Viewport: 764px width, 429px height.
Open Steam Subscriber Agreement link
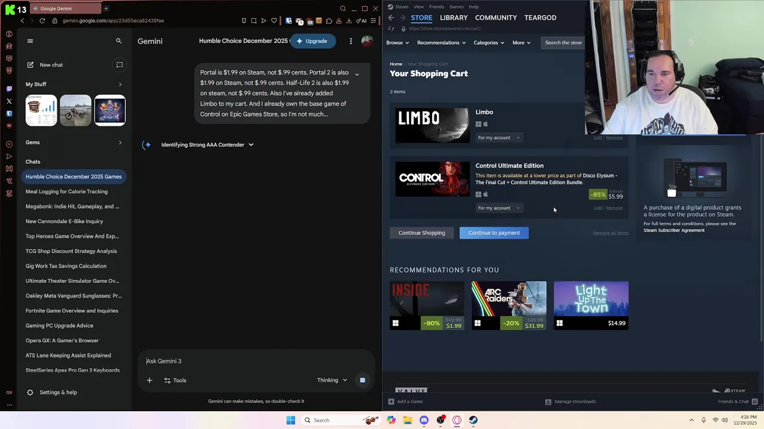tap(674, 230)
